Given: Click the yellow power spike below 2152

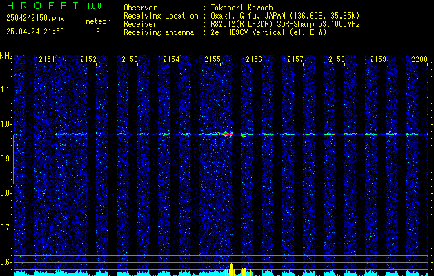Looking at the screenshot, I should (99, 270).
